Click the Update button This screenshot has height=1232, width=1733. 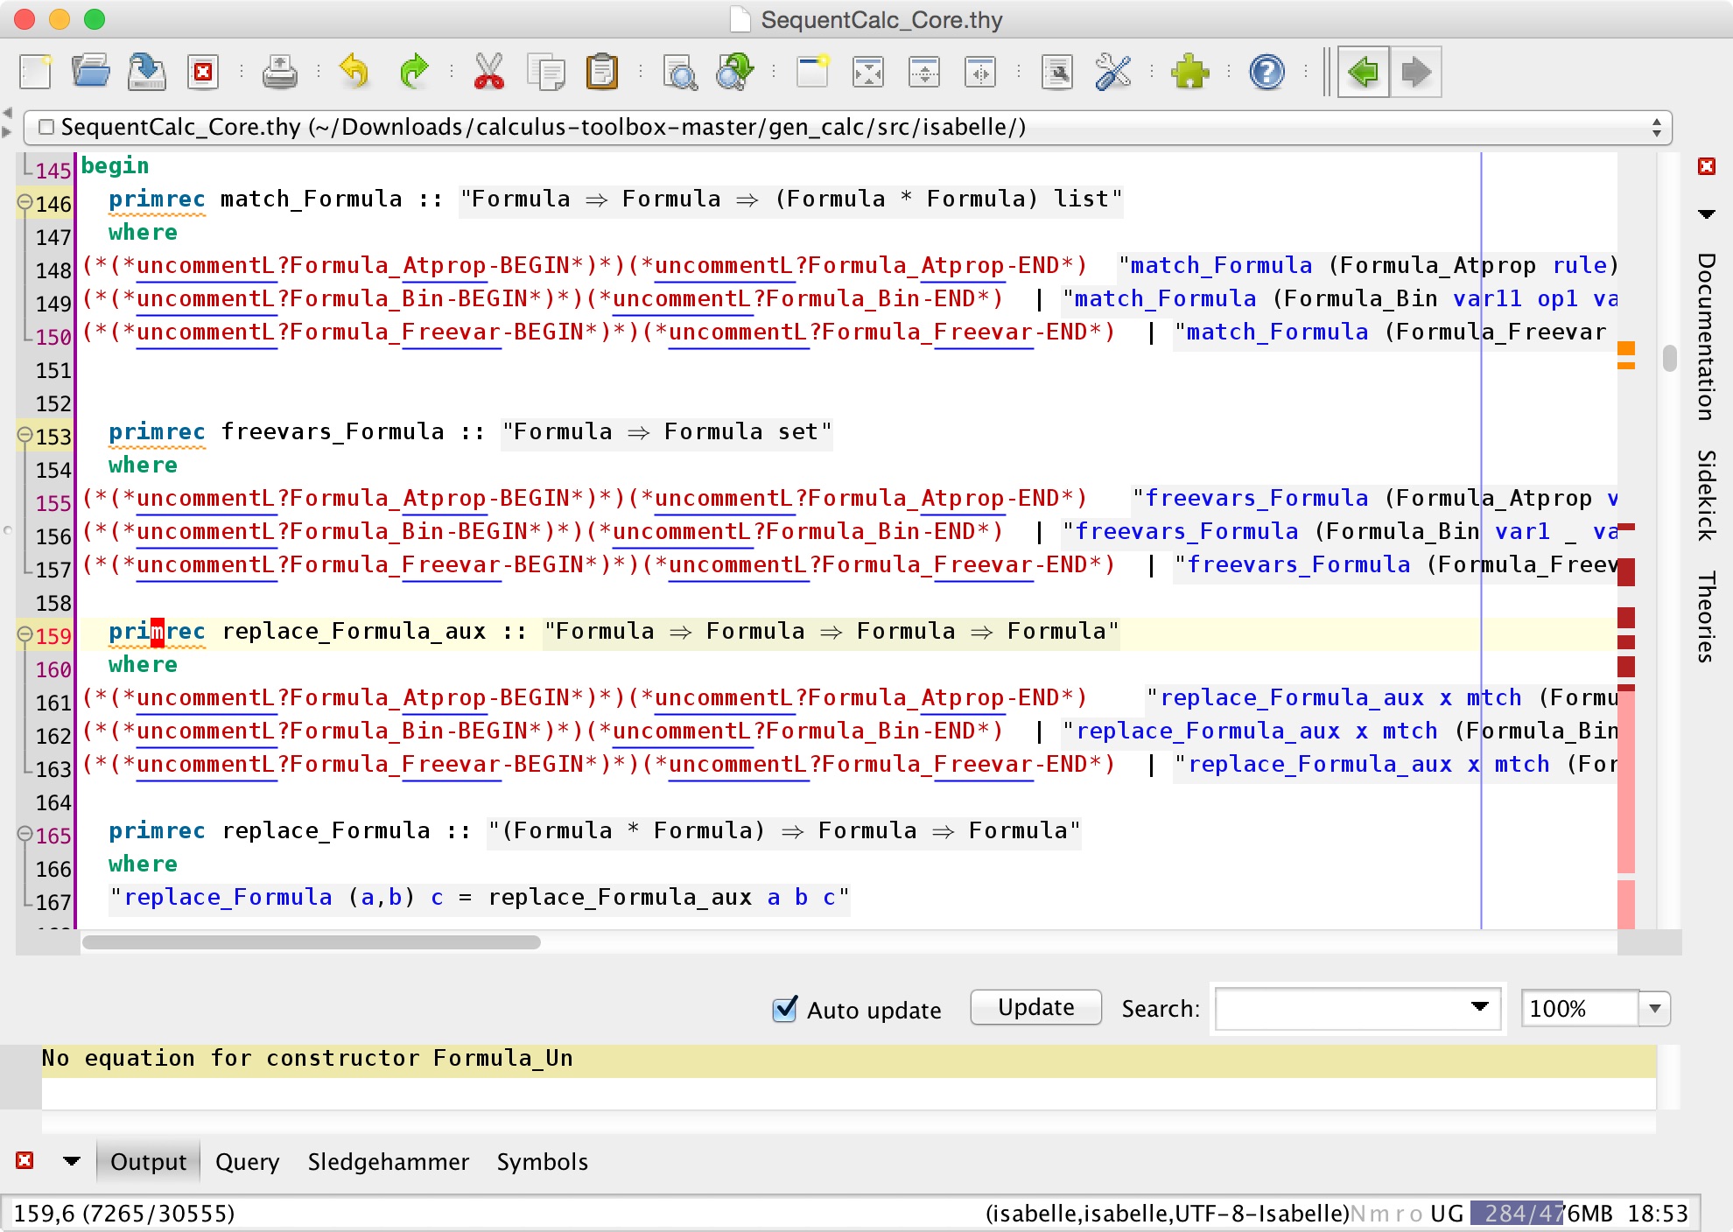pos(1035,1006)
